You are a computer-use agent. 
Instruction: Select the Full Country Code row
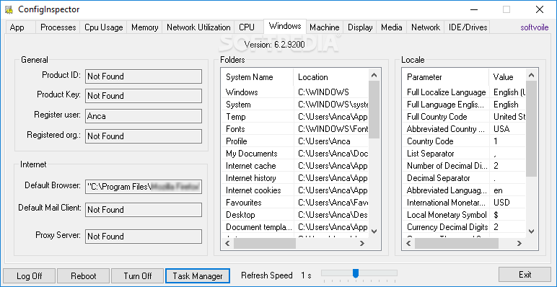point(464,117)
